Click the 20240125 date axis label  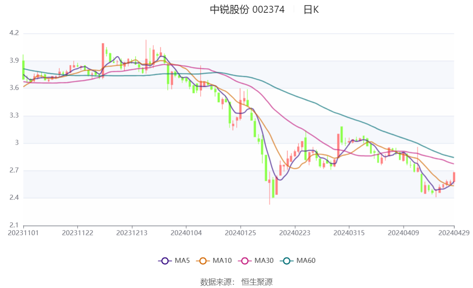241,233
